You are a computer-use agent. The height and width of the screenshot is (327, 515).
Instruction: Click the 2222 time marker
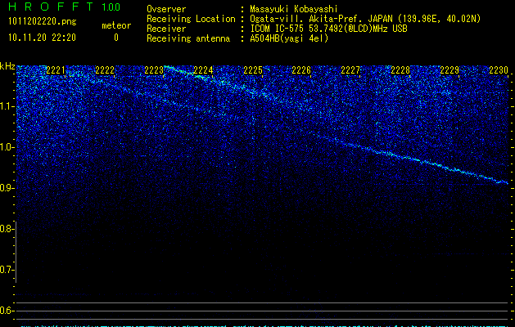(105, 70)
